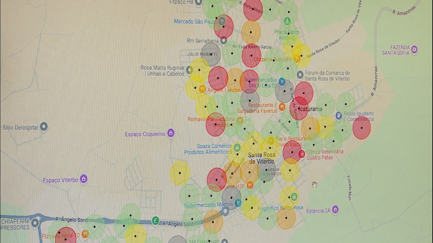Click the Restaurante E Salgaderia Faverus icon

tap(282, 108)
